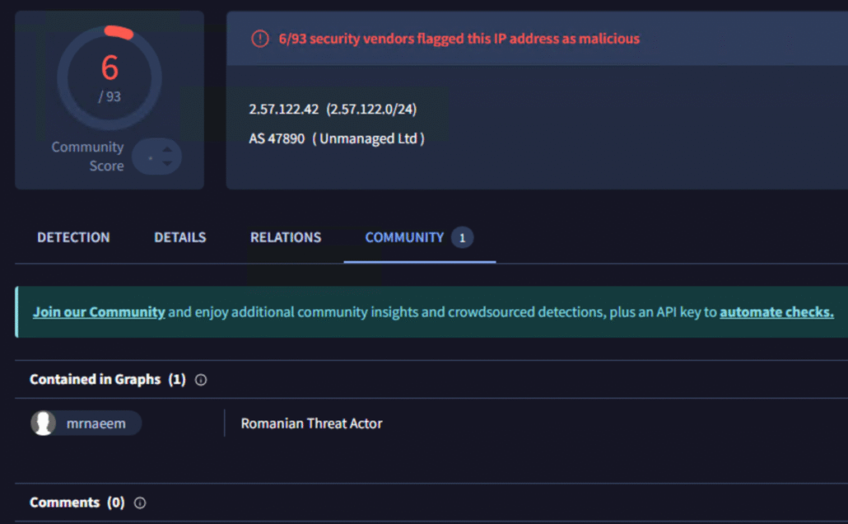Open the DETECTION tab

pos(73,237)
